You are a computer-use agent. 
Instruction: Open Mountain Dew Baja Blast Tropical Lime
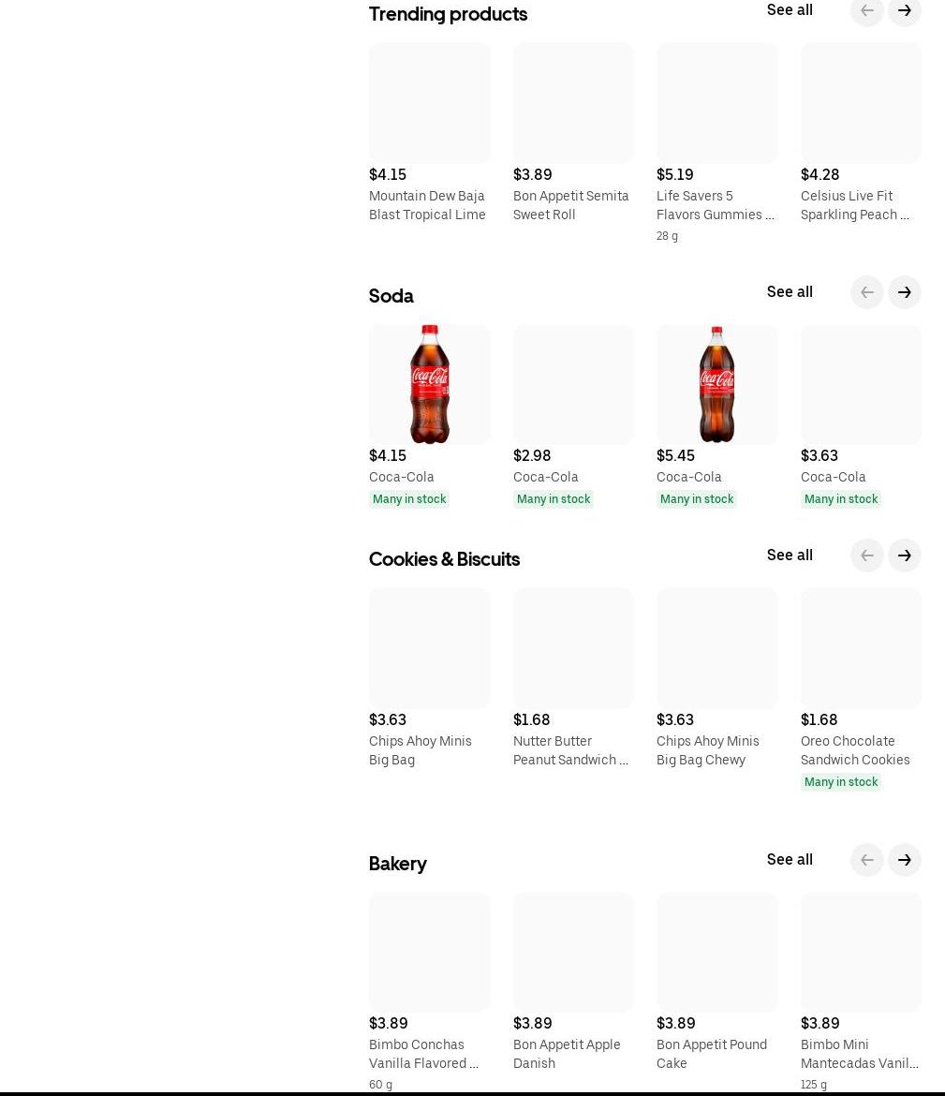pyautogui.click(x=427, y=205)
